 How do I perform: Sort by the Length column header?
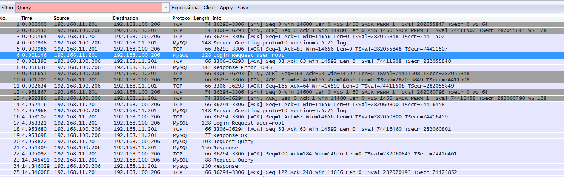[x=201, y=18]
